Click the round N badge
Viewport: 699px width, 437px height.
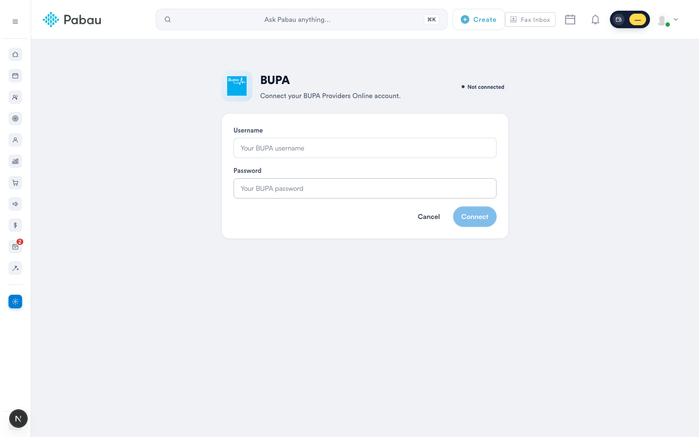(18, 419)
